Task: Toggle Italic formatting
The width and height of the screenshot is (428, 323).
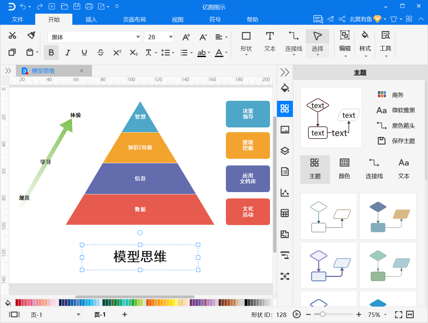Action: 68,53
